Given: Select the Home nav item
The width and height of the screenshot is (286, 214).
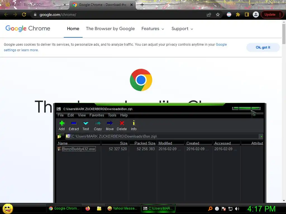Looking at the screenshot, I should (x=73, y=29).
